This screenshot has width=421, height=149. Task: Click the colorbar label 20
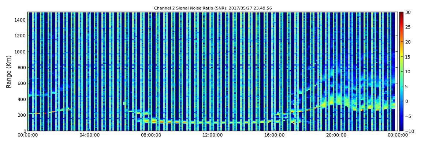coord(408,42)
